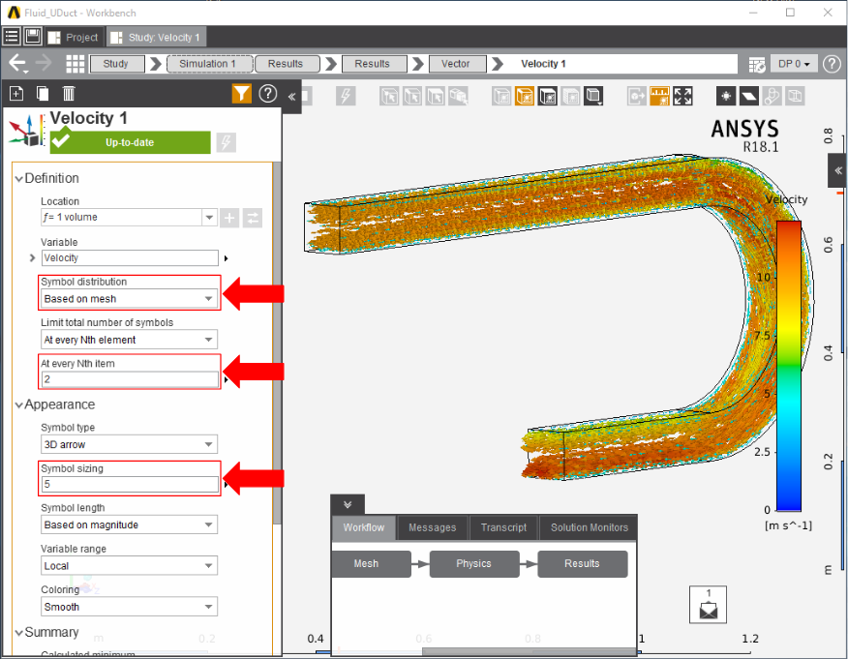Open the grid navigation icon

click(76, 64)
